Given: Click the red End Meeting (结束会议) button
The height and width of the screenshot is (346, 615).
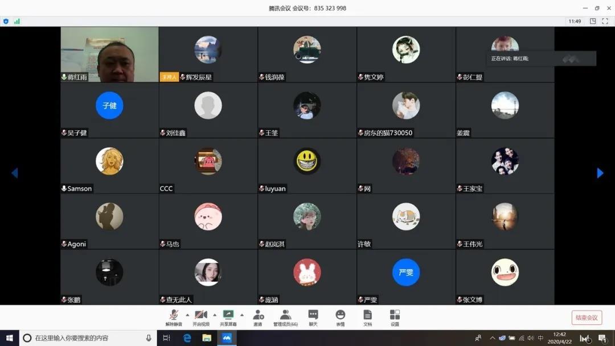Looking at the screenshot, I should (x=587, y=318).
